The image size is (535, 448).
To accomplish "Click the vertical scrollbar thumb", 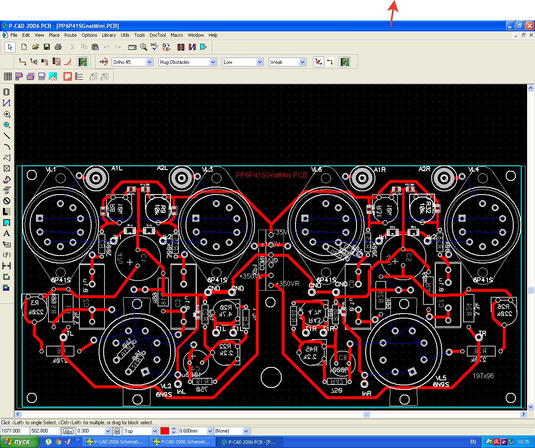I will pos(531,290).
